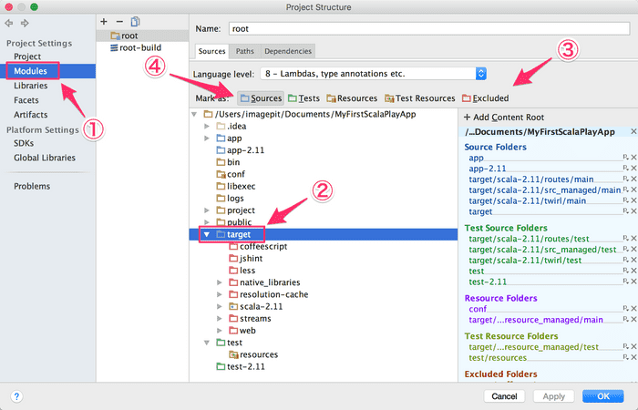Mark folder as Excluded
The height and width of the screenshot is (410, 638).
(485, 97)
